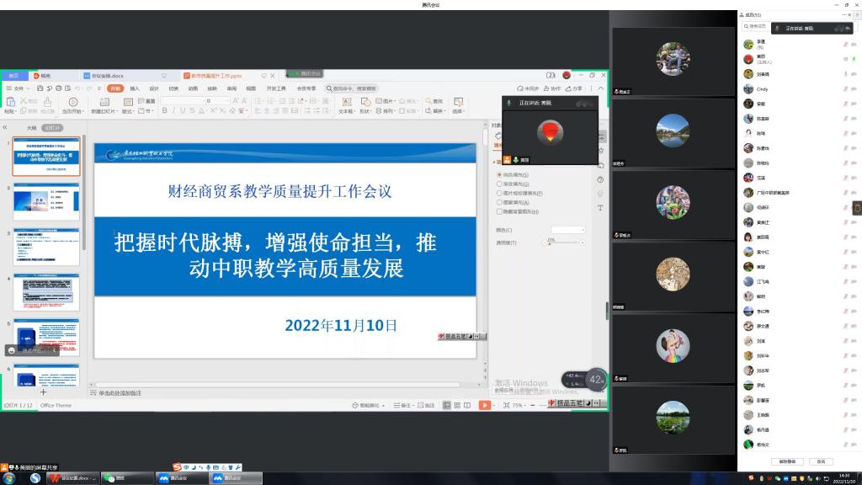Check hide background graphics (隐藏背景图形) checkbox
Screen dimensions: 862x485
click(499, 211)
